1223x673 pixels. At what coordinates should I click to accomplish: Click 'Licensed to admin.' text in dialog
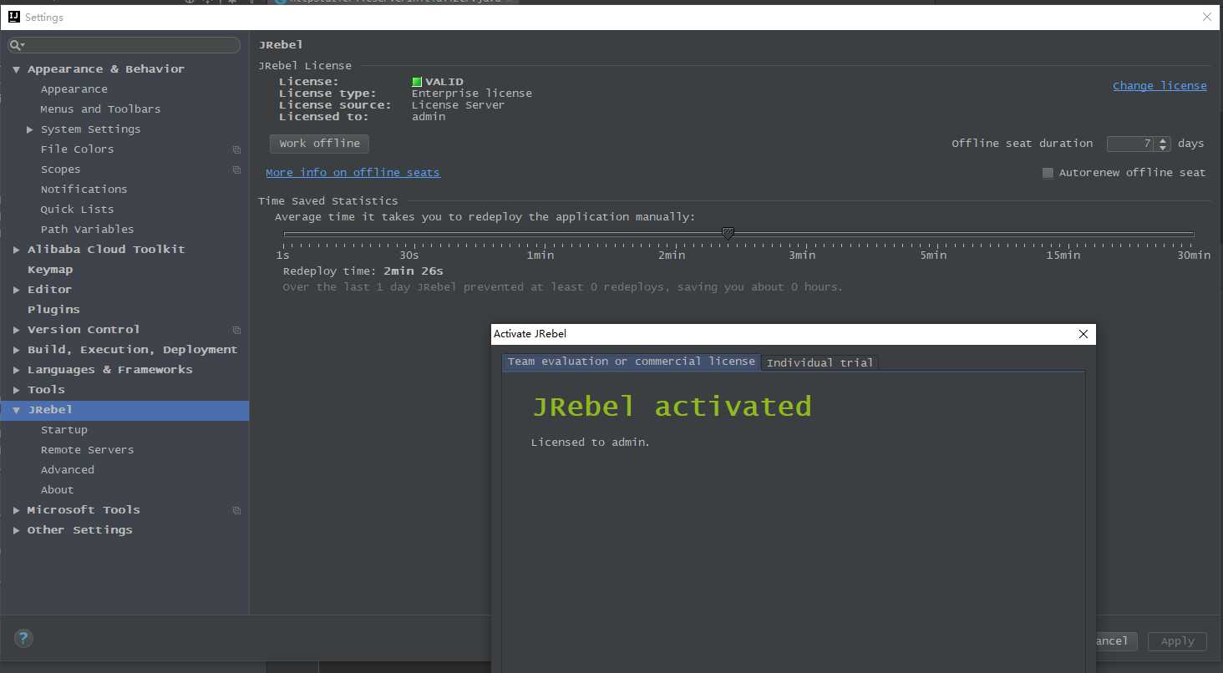tap(590, 443)
